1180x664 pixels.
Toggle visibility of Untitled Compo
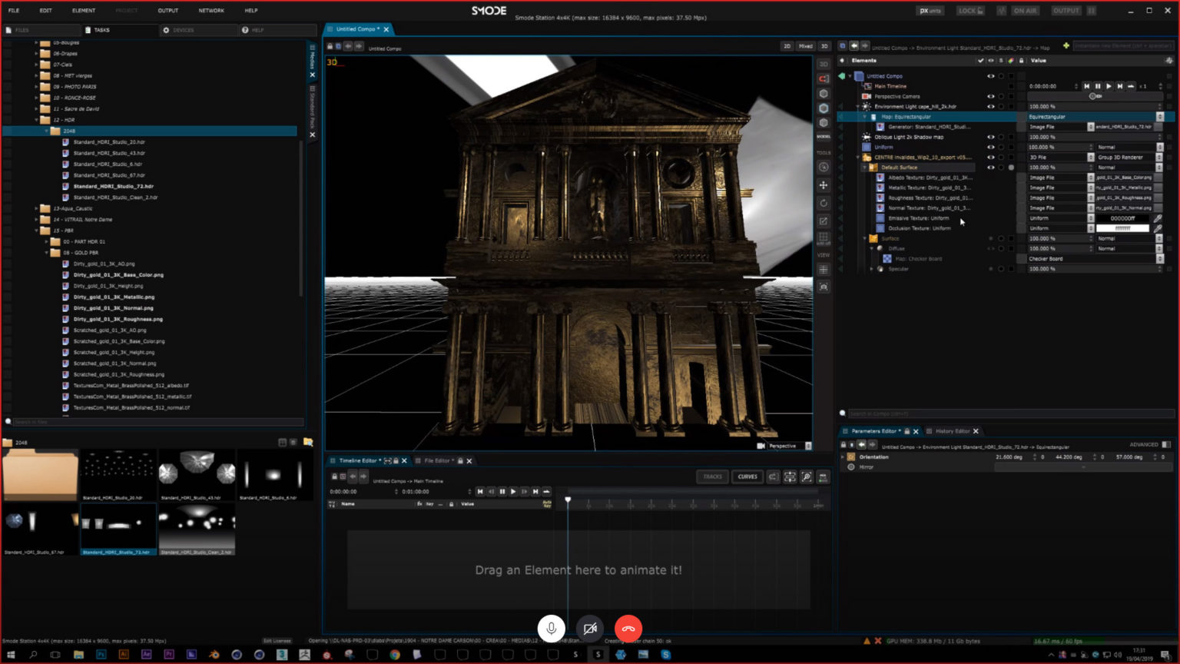pos(990,76)
